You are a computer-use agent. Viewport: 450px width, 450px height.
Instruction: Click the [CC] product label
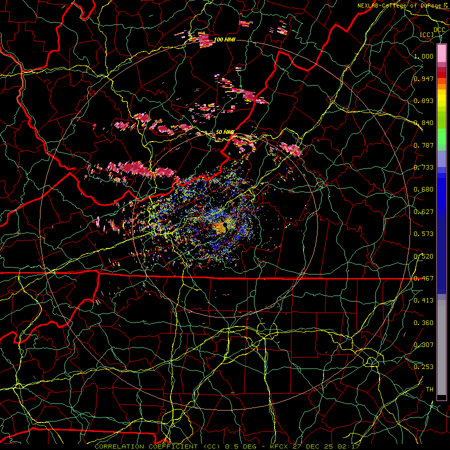(x=427, y=34)
